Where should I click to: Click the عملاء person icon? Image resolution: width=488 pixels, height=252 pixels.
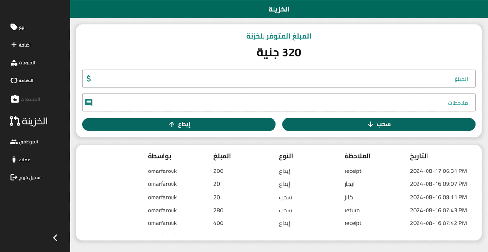click(14, 160)
